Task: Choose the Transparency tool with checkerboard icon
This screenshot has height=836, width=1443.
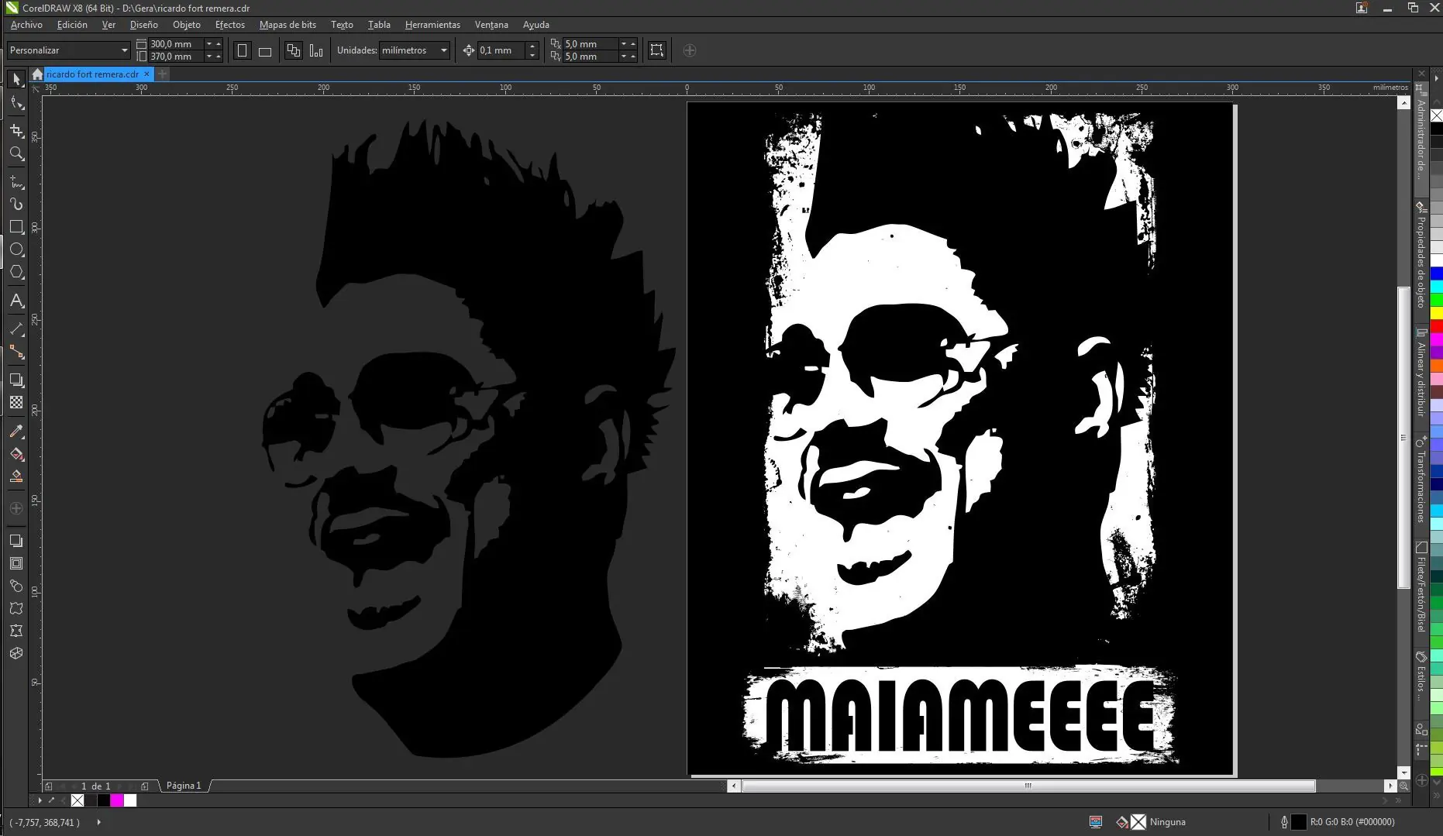Action: [x=16, y=403]
